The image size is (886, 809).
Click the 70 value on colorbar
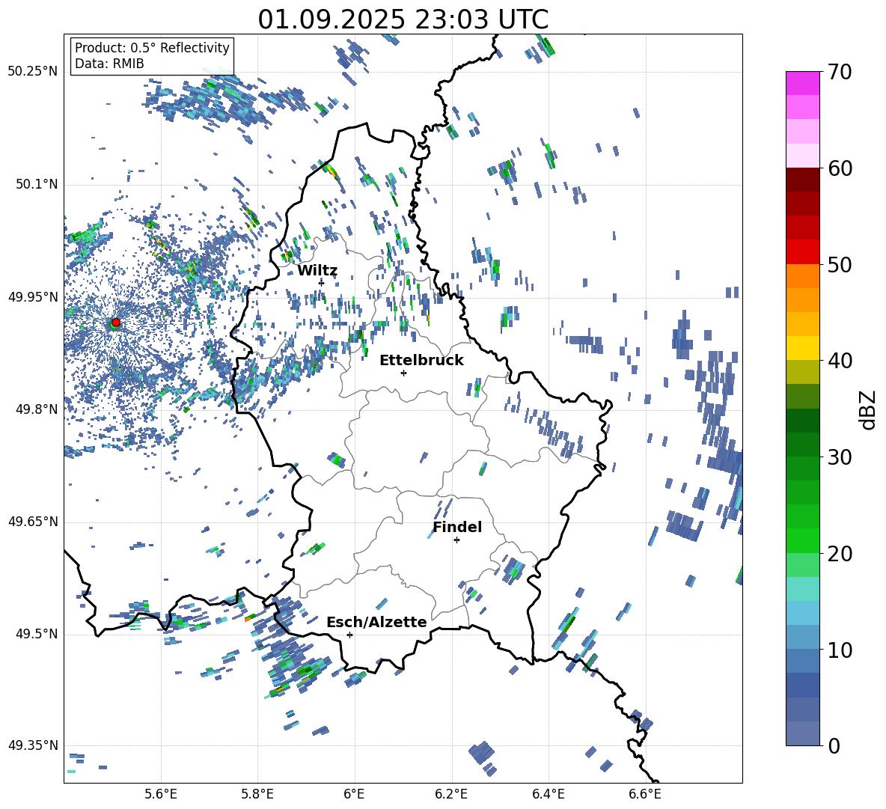840,72
